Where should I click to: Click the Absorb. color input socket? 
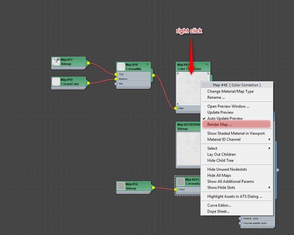(240, 218)
